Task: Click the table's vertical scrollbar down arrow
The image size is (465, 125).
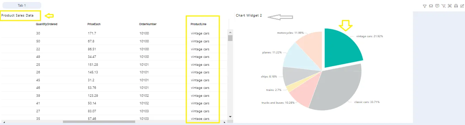Action: [230, 116]
